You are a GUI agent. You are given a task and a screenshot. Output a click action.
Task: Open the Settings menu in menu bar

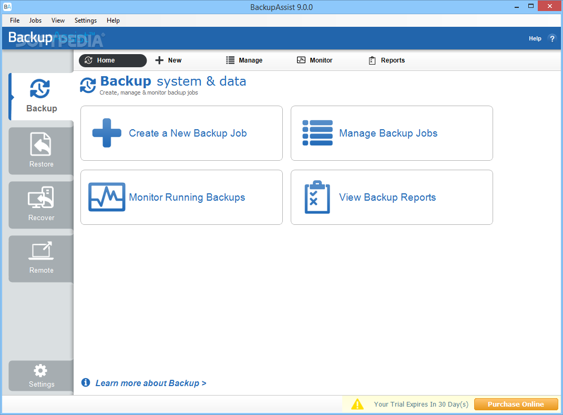click(86, 20)
